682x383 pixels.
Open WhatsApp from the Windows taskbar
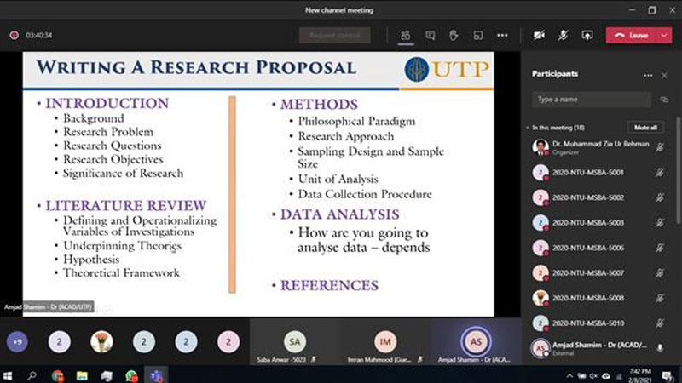point(131,374)
